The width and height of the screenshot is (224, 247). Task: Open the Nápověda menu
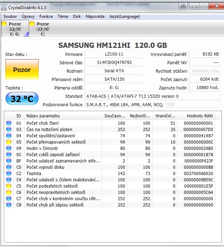pos(95,16)
